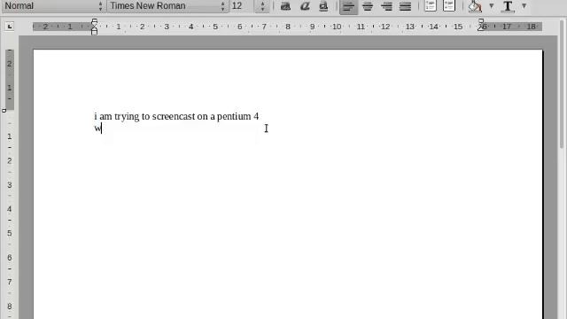Open the paint bucket color dropdown arrow
Screen dimensions: 567x319
(492, 6)
